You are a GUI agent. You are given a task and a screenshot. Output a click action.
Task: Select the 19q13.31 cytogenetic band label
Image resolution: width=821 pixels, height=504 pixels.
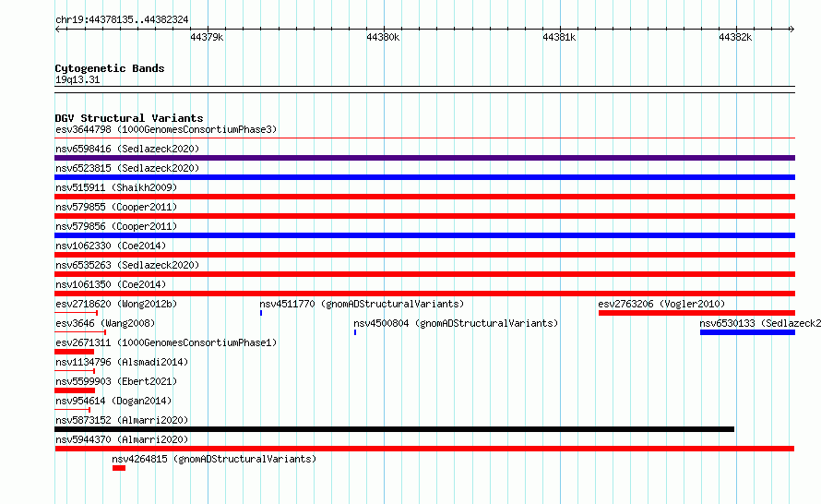[x=77, y=79]
